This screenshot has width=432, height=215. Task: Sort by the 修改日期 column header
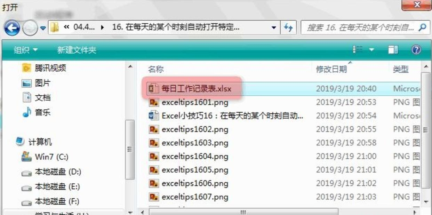click(331, 69)
